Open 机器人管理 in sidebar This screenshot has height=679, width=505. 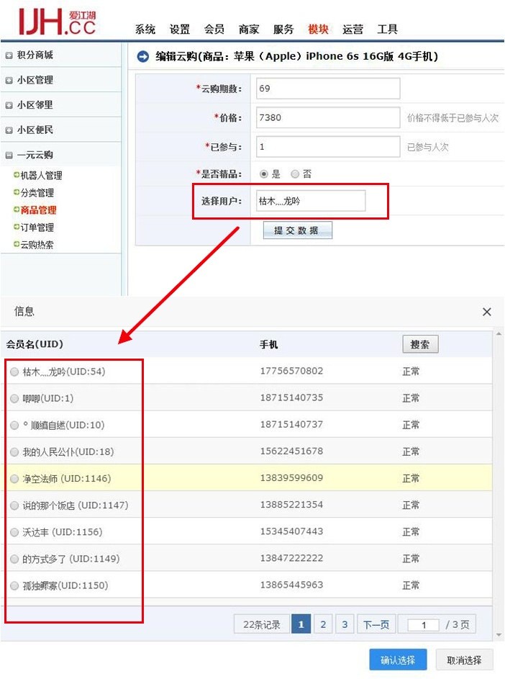point(42,176)
